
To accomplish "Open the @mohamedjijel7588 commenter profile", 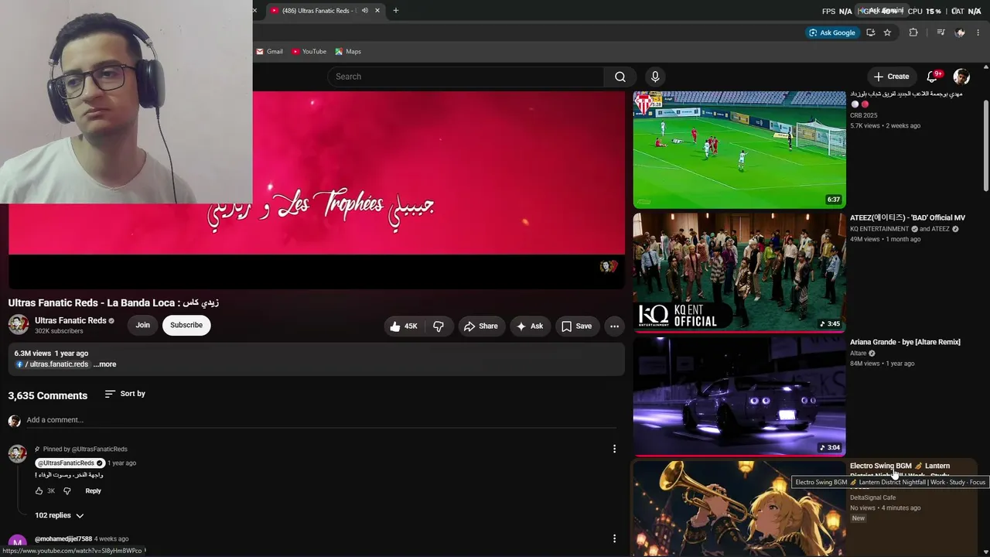I will [x=63, y=538].
